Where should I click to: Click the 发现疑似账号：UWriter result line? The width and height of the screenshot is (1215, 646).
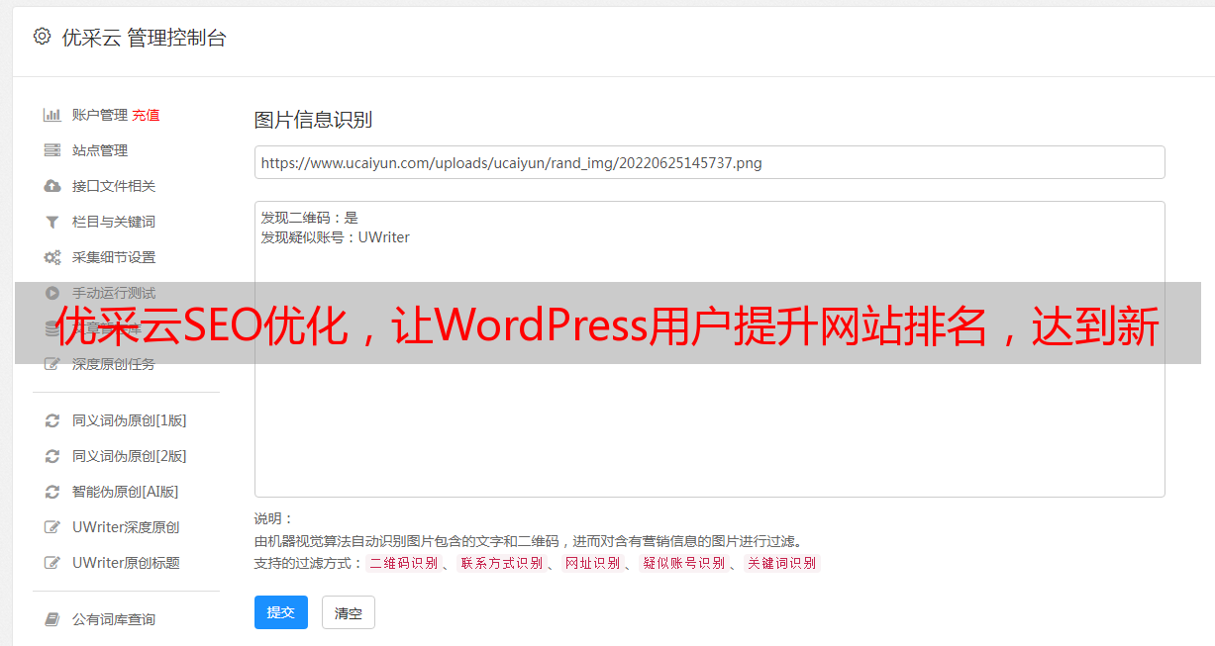click(x=336, y=237)
